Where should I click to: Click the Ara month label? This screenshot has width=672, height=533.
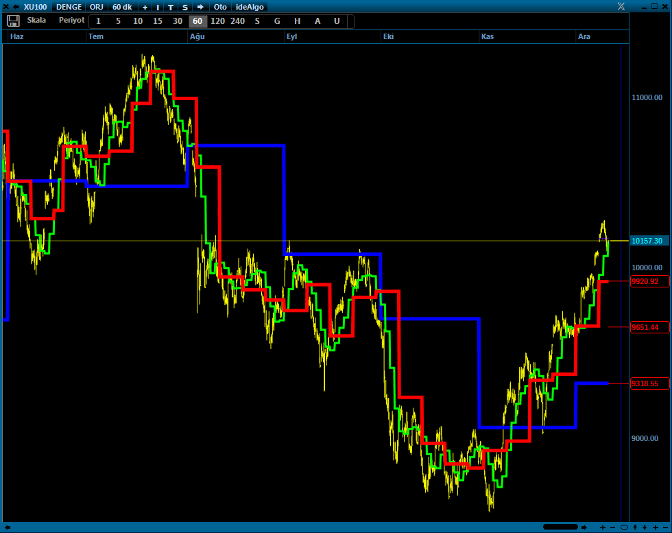(584, 36)
